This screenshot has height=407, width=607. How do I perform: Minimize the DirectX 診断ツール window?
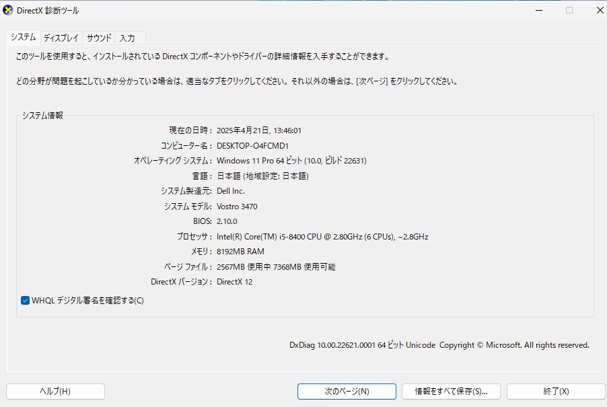coord(539,11)
